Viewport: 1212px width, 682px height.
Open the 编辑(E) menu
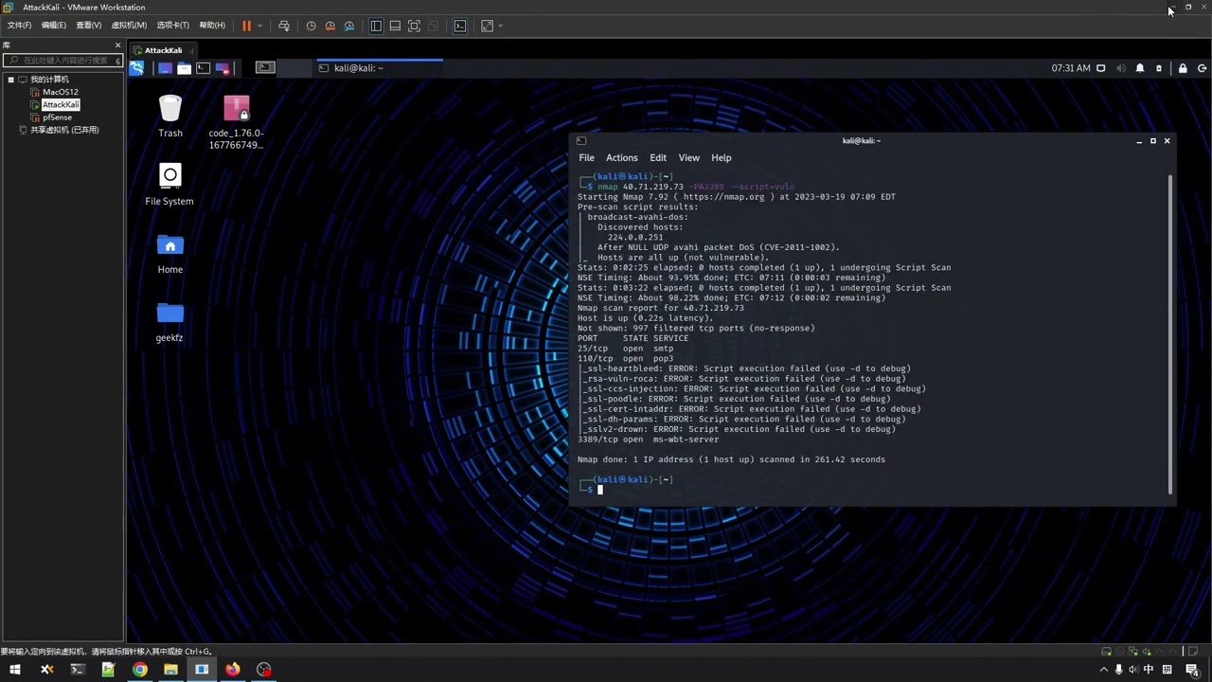(x=53, y=26)
